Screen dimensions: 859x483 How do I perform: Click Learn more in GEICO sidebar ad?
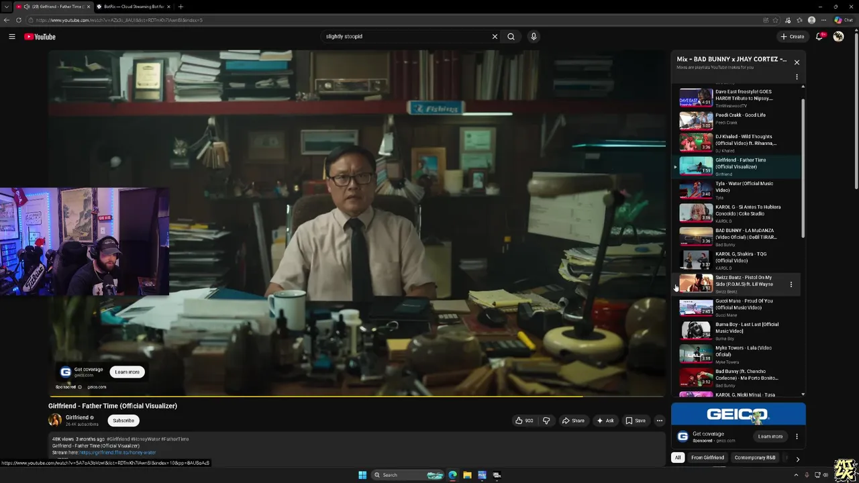770,436
